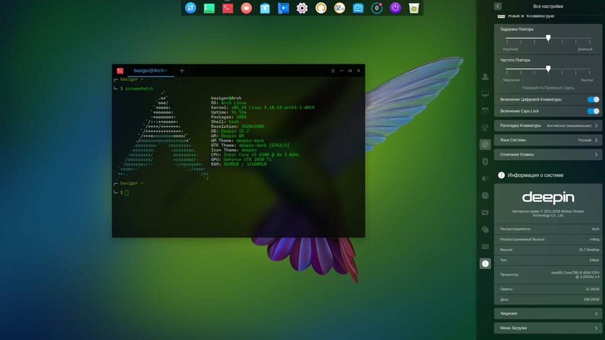Click the terminal icon in title bar
Screen dimensions: 605x340
[120, 71]
